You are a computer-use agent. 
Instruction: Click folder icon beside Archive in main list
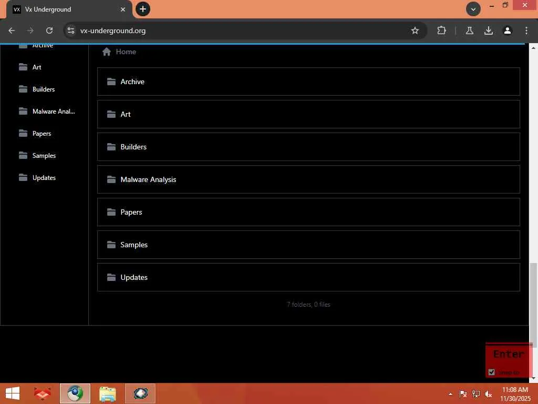[111, 82]
